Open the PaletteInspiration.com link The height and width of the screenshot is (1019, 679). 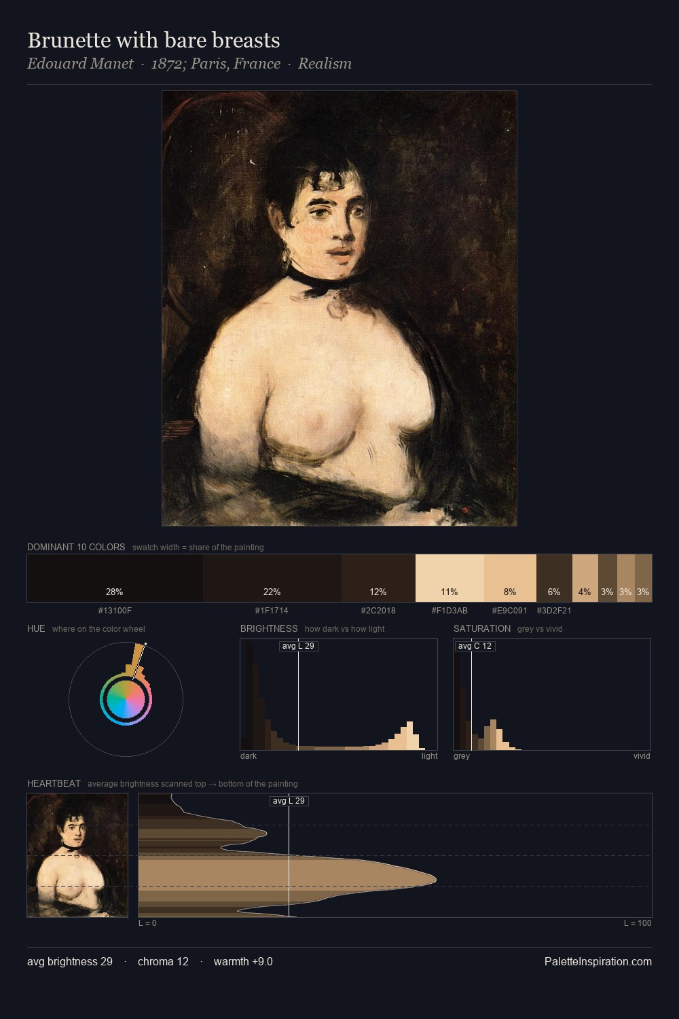(x=598, y=961)
